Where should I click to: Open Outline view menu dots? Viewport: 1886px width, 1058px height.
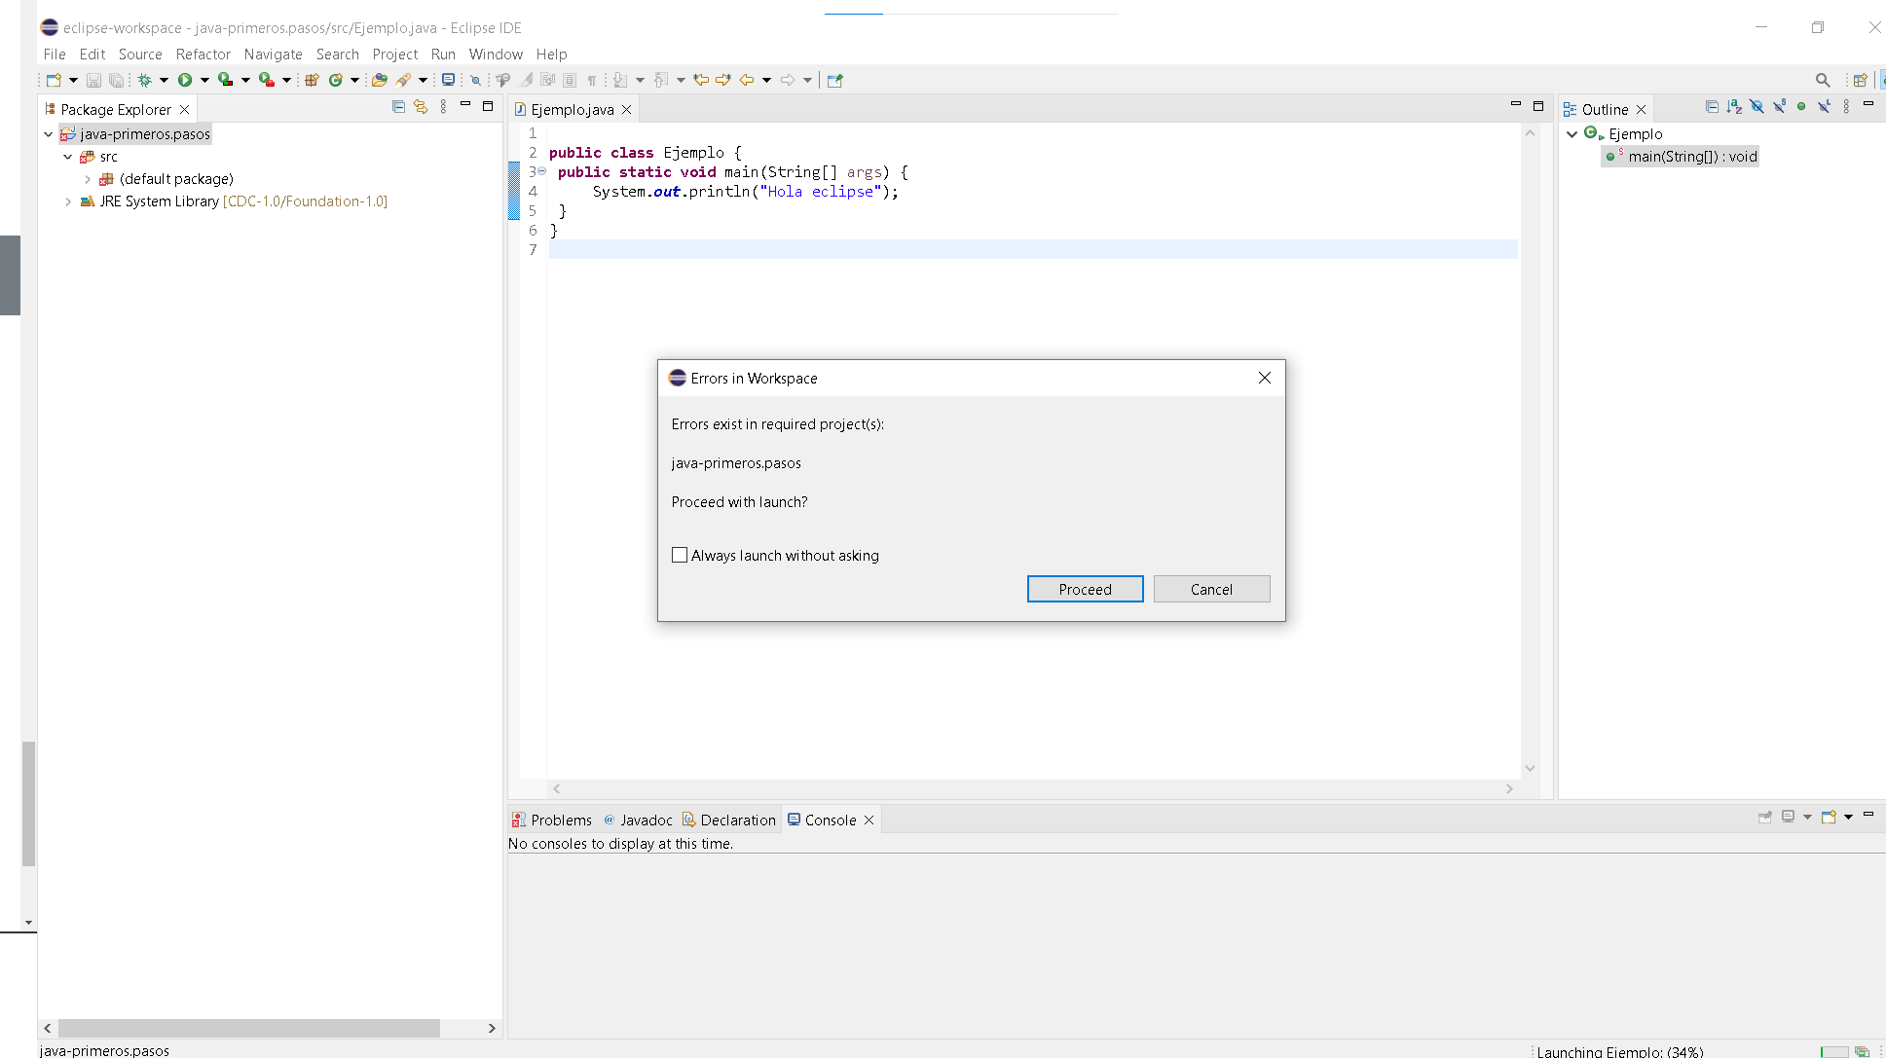tap(1846, 107)
